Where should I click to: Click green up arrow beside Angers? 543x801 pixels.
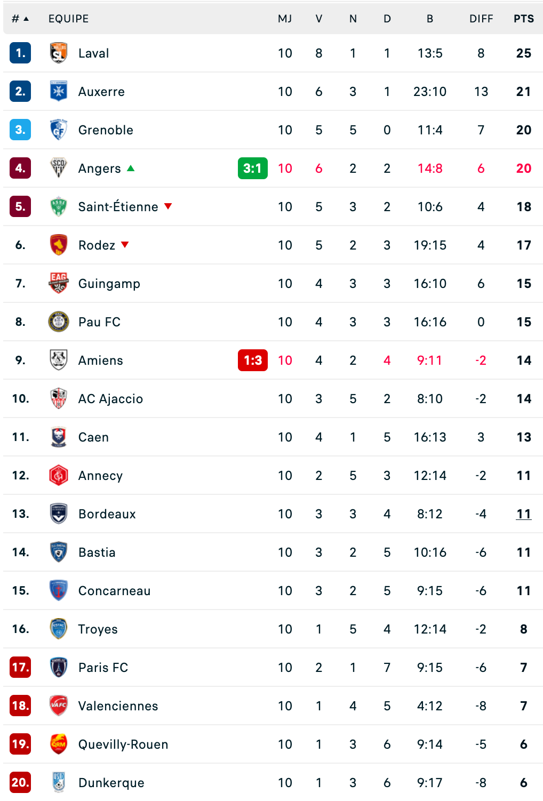(131, 168)
